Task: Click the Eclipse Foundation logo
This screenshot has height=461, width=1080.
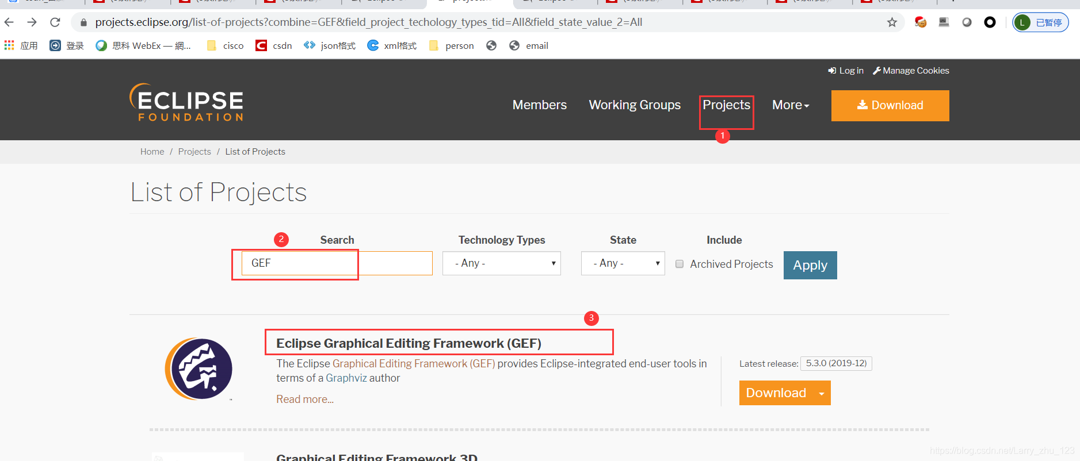Action: pyautogui.click(x=186, y=102)
